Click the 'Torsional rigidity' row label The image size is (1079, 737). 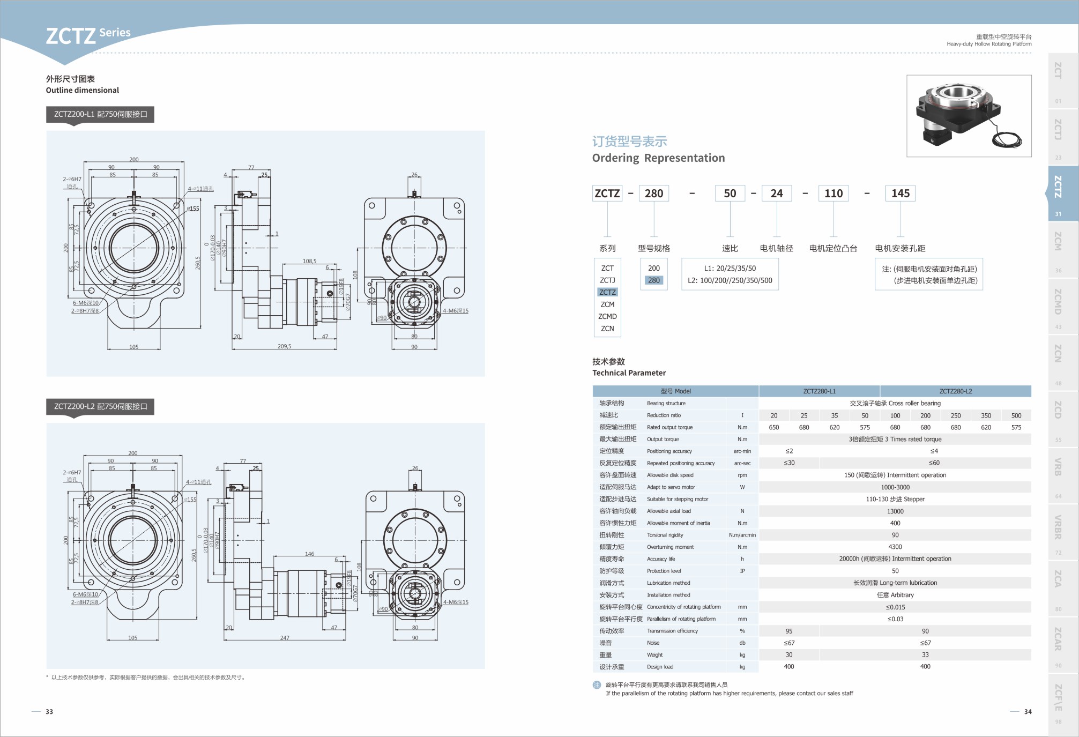click(x=665, y=535)
